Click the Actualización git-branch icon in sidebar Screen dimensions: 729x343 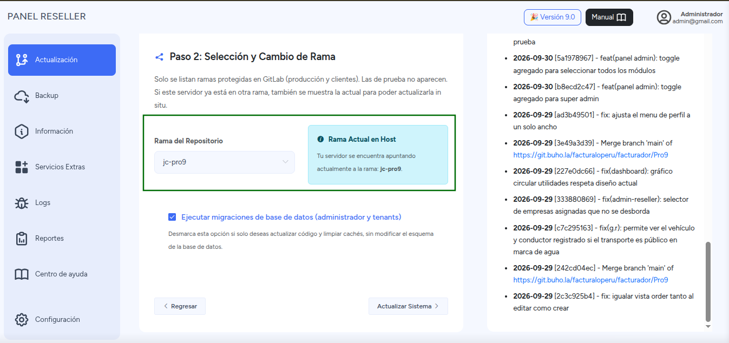pos(22,60)
